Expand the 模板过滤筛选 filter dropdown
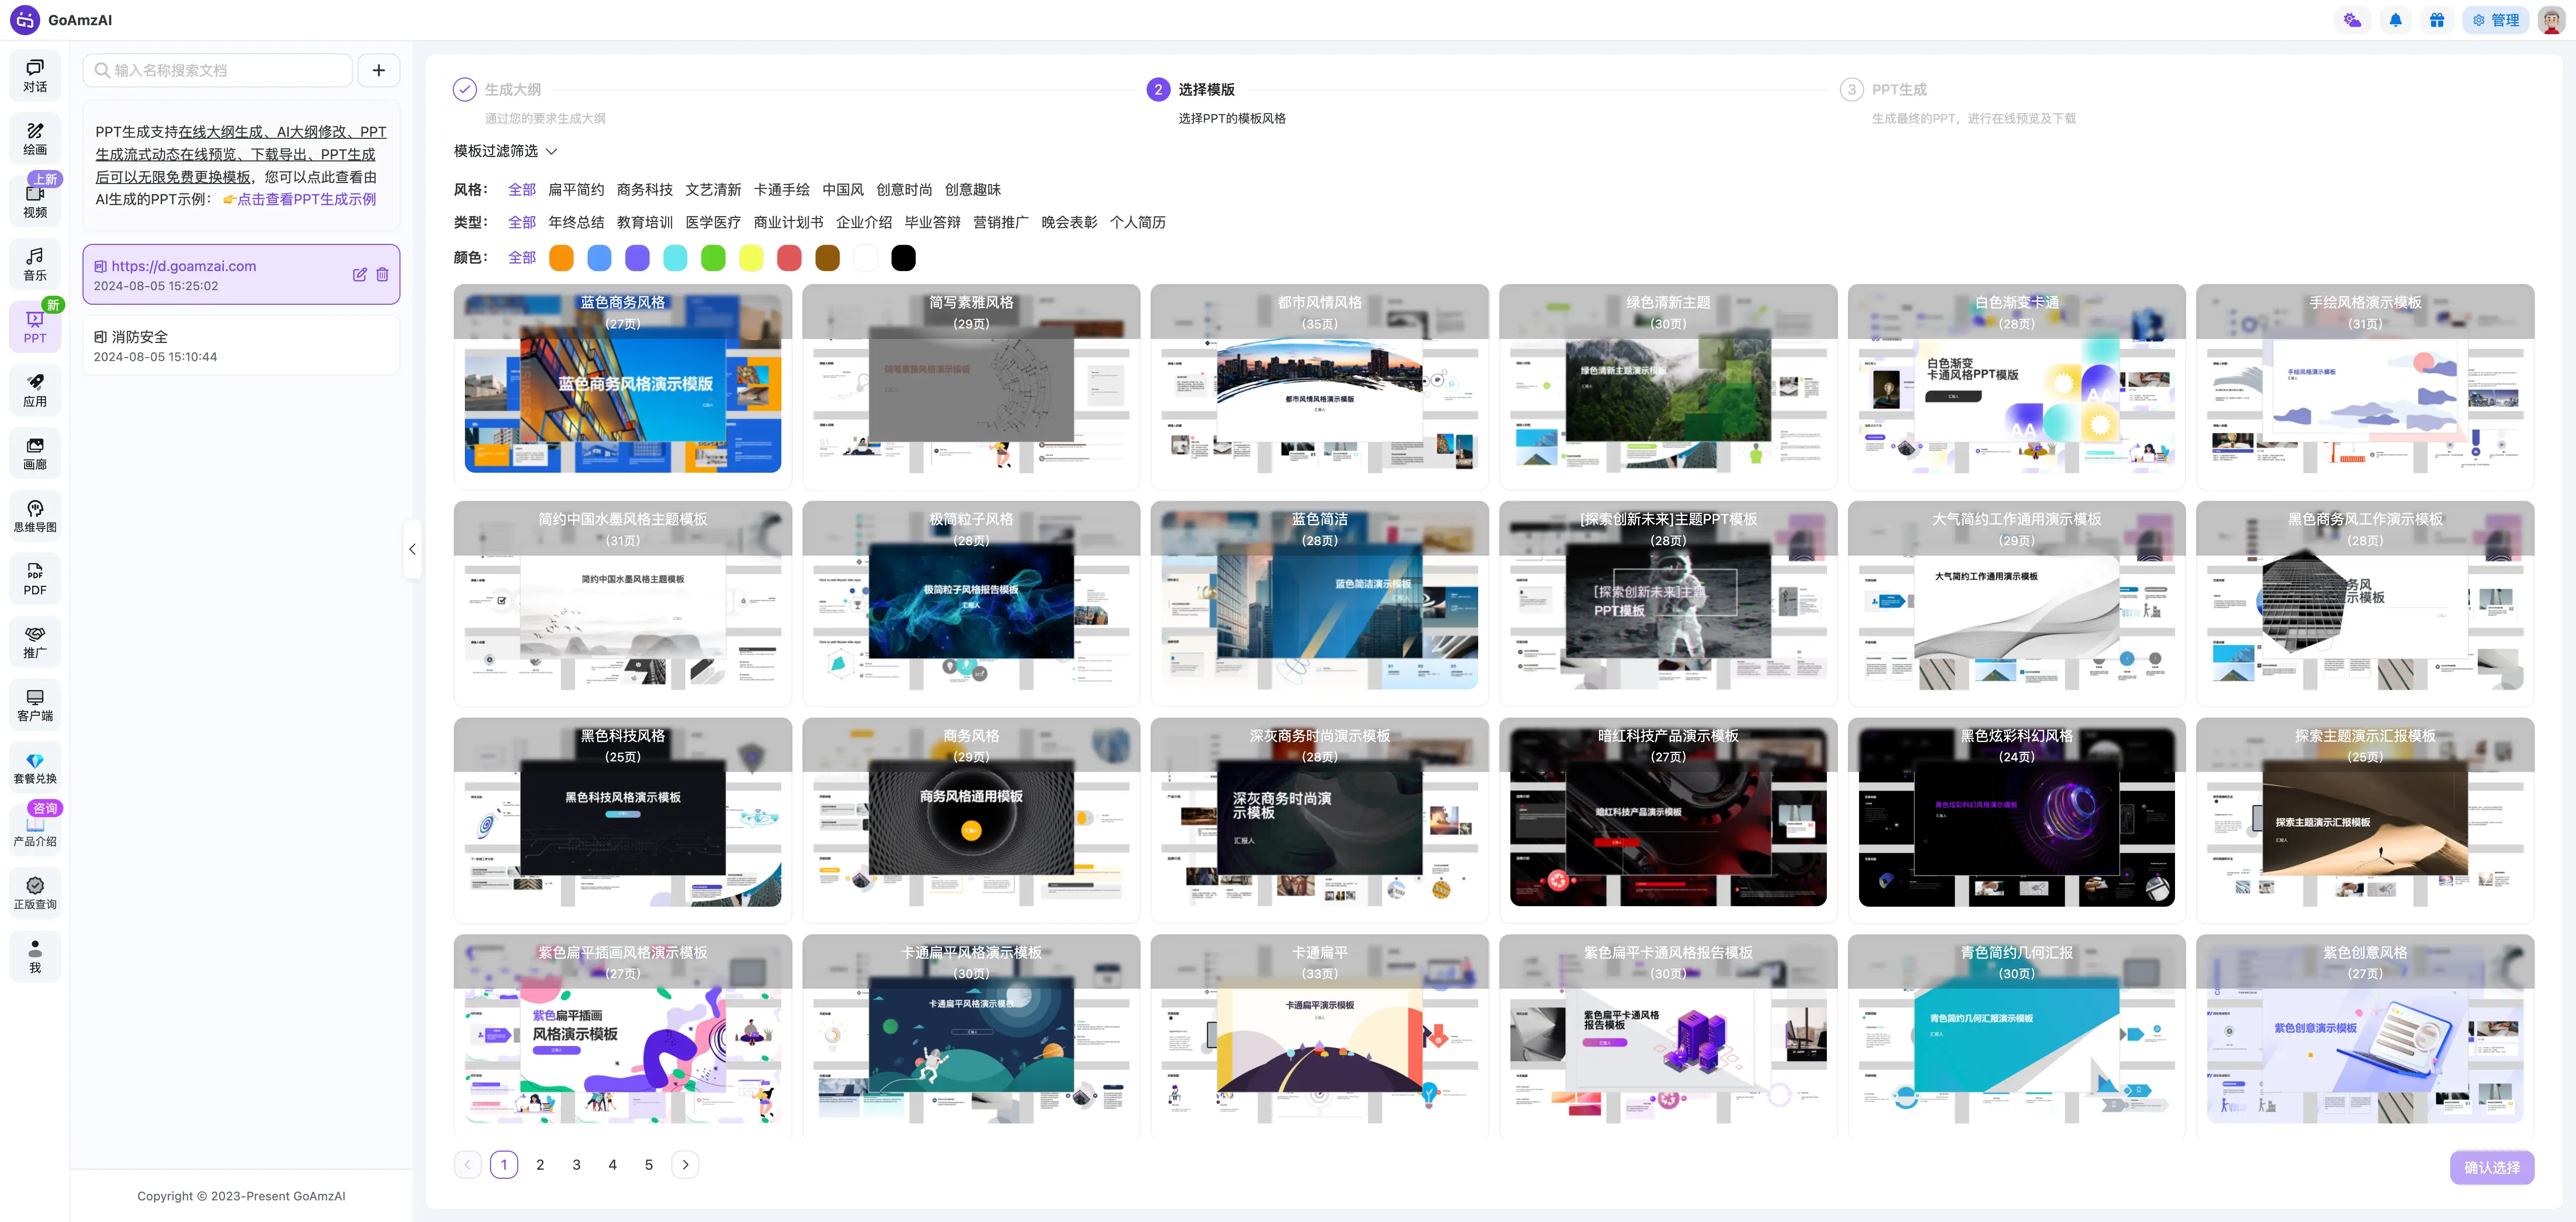 click(505, 151)
